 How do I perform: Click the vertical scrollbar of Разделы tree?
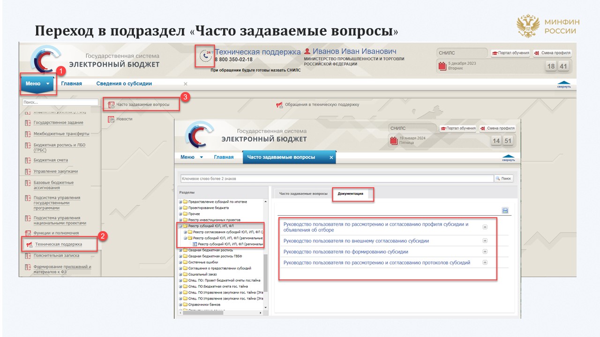[266, 271]
